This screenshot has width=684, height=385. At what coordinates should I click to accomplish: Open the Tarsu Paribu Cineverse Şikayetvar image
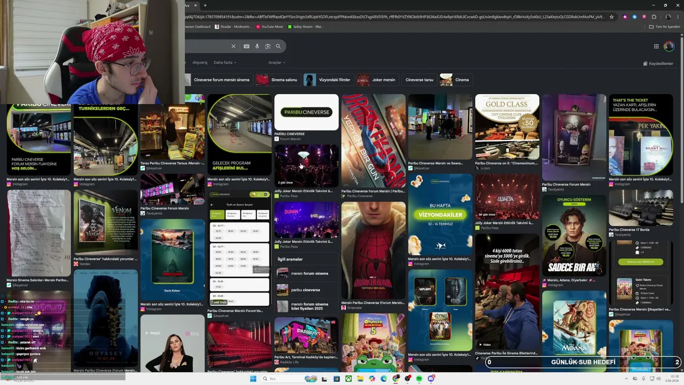173,132
